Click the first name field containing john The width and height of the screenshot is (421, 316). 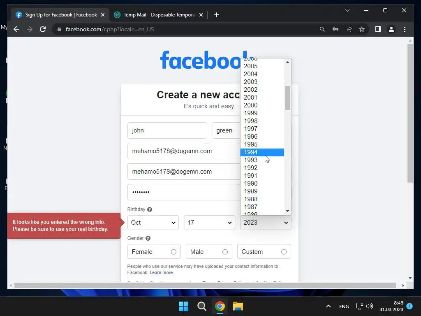(x=167, y=130)
